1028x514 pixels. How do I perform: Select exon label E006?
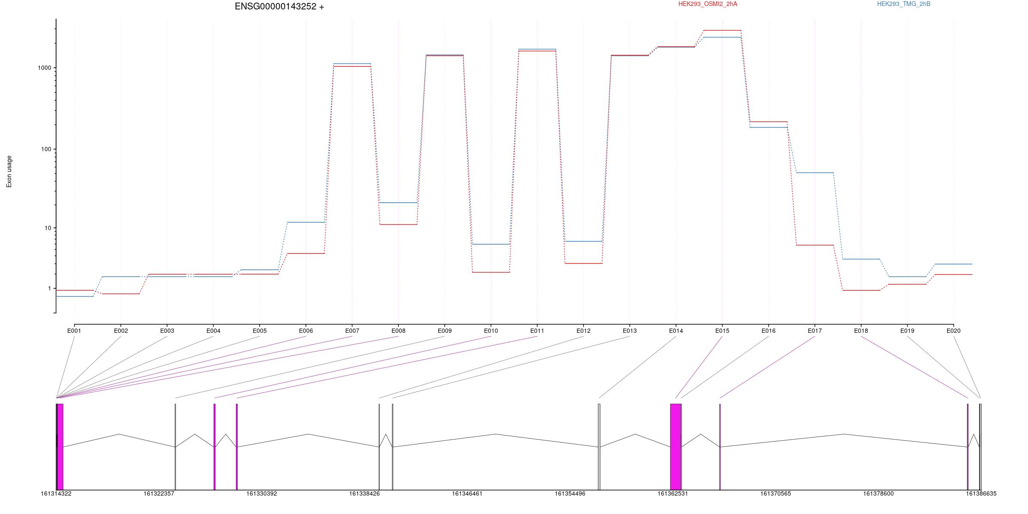tap(306, 331)
